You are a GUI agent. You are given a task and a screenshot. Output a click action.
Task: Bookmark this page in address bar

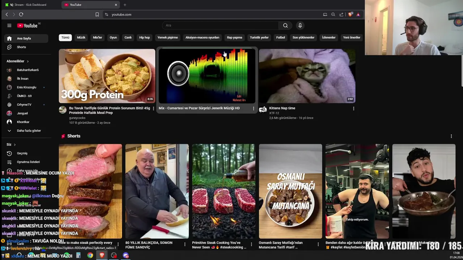point(97,14)
